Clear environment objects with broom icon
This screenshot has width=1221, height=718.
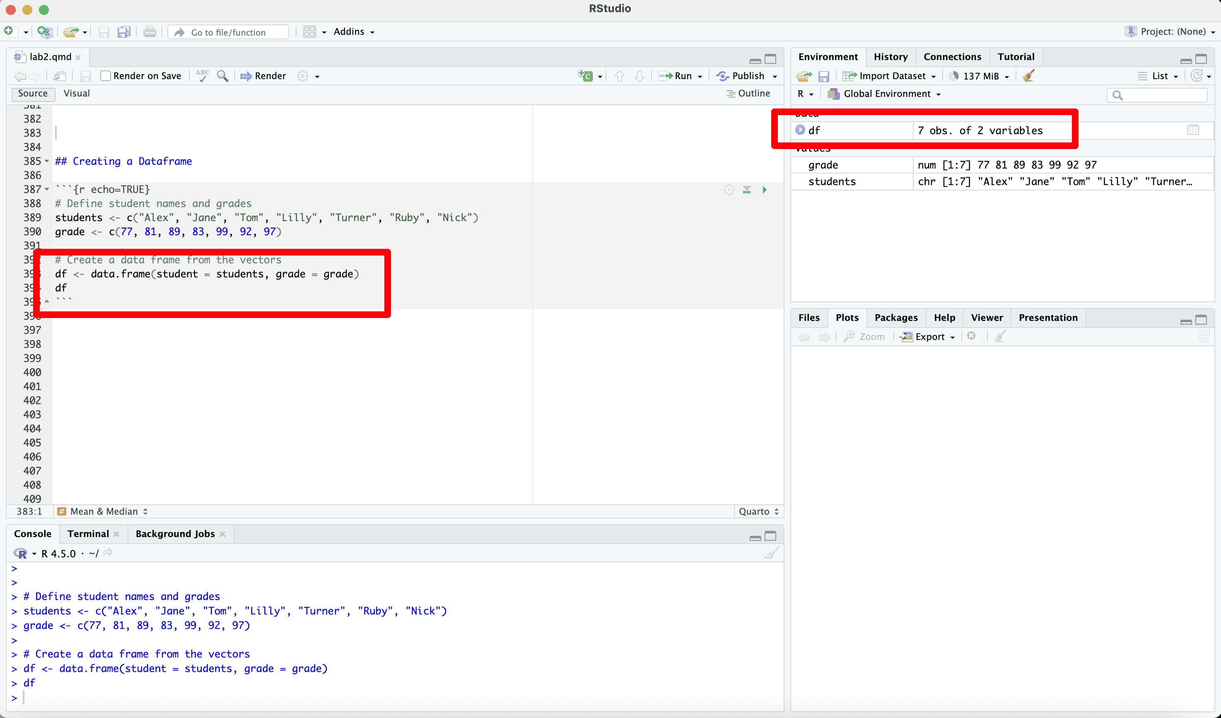pyautogui.click(x=1028, y=76)
